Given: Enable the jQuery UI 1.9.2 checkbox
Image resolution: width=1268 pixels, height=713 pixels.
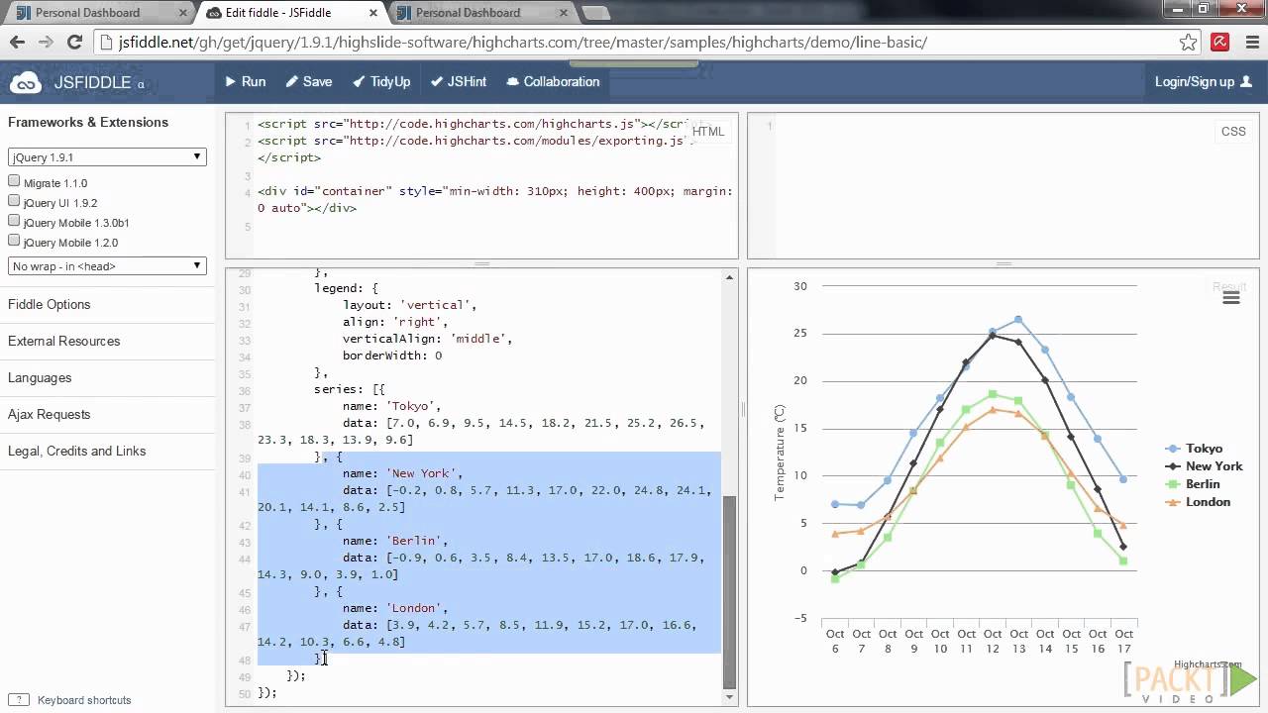Looking at the screenshot, I should click(14, 201).
